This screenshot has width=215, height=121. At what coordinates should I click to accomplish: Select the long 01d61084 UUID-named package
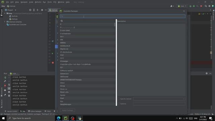pos(87,64)
